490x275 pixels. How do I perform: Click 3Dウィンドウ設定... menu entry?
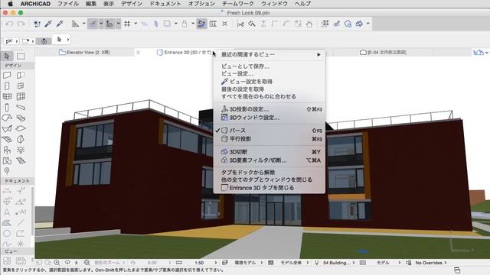[269, 118]
